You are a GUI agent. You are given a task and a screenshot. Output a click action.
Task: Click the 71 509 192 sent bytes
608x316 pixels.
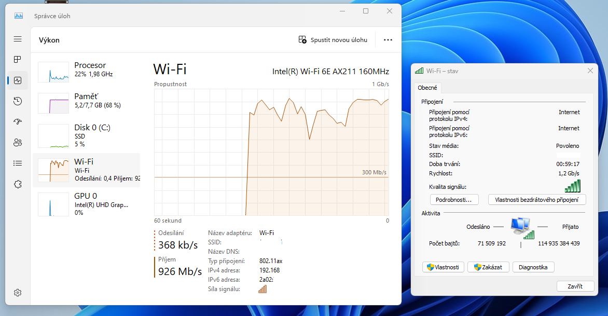coord(492,243)
